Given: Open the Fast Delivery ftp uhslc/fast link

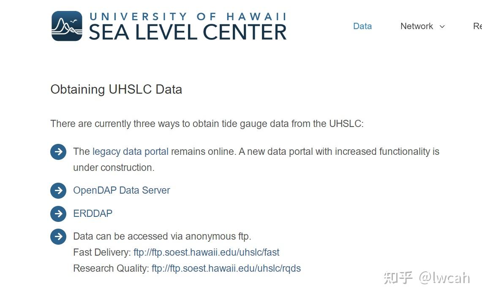Looking at the screenshot, I should (206, 252).
